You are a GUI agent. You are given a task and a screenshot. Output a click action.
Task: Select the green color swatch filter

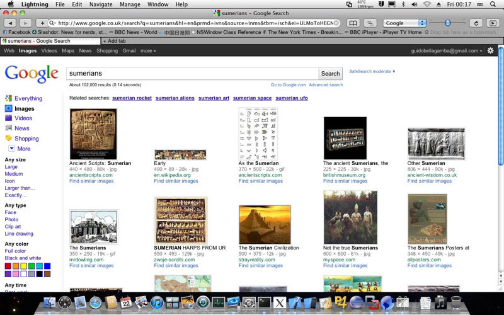31,266
